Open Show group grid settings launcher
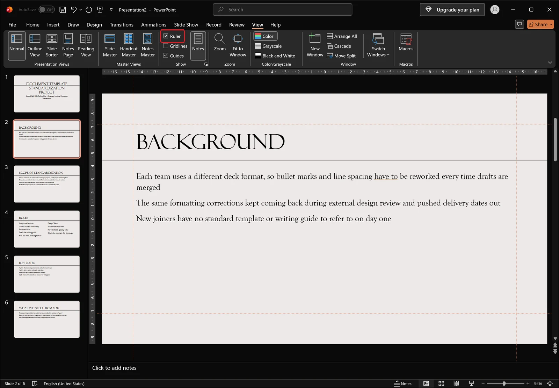559x388 pixels. [x=206, y=64]
